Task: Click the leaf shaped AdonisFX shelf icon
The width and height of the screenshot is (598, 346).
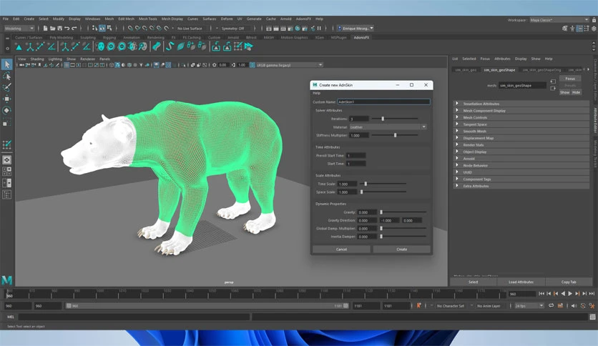Action: pos(181,46)
